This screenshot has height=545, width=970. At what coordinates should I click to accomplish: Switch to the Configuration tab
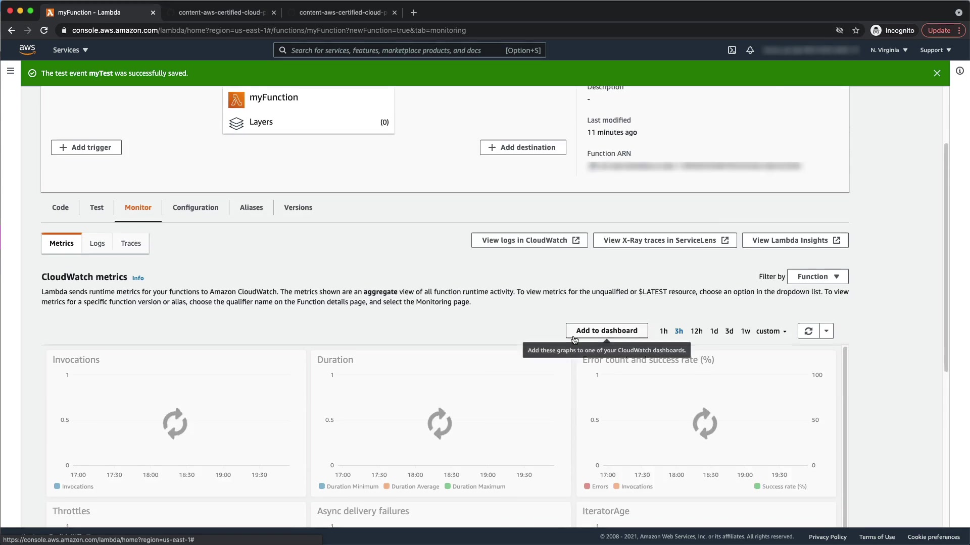196,207
